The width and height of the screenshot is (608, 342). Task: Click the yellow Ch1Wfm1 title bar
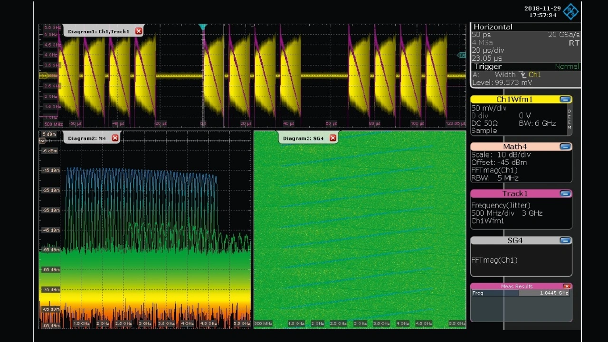click(514, 100)
